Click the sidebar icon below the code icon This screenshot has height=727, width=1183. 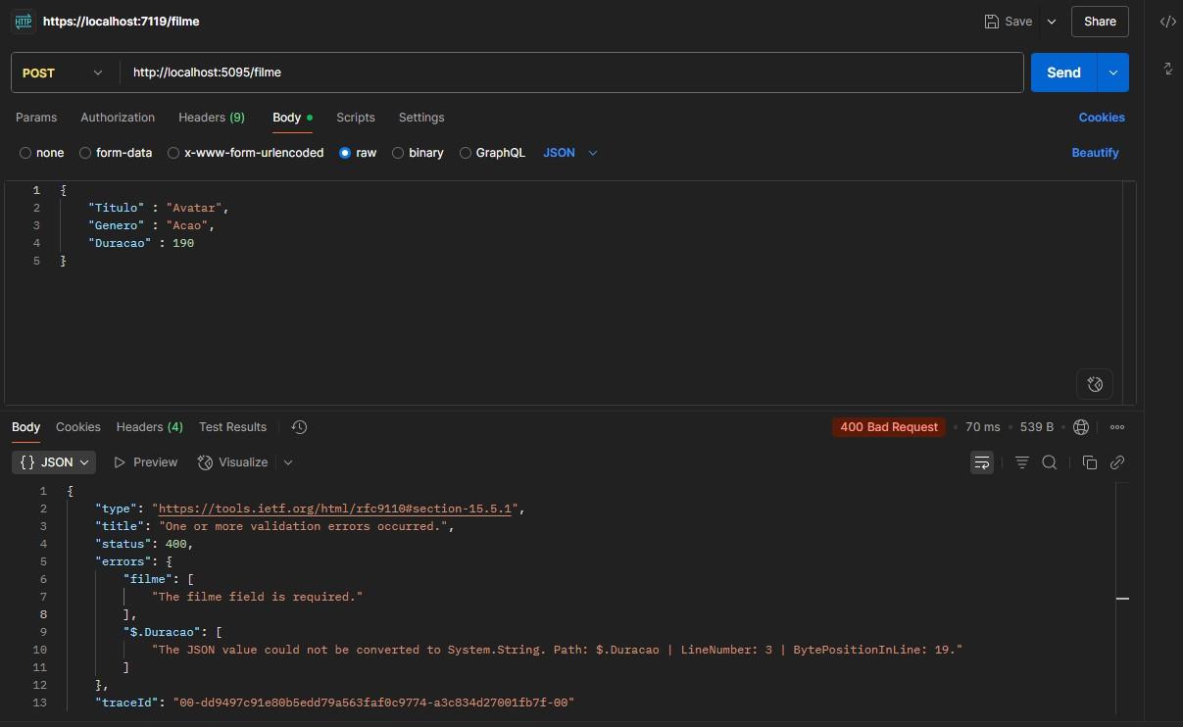(x=1167, y=69)
